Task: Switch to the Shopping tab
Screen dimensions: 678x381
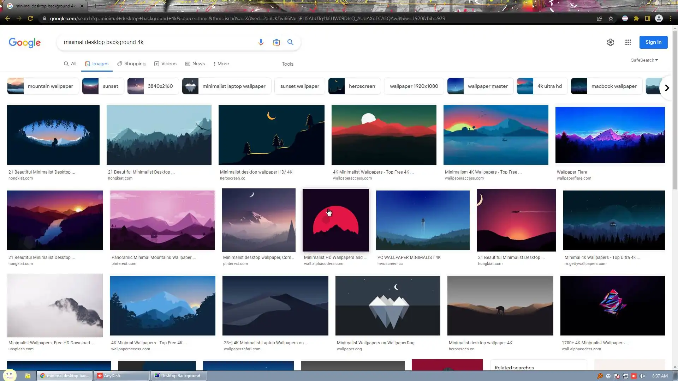Action: 131,64
